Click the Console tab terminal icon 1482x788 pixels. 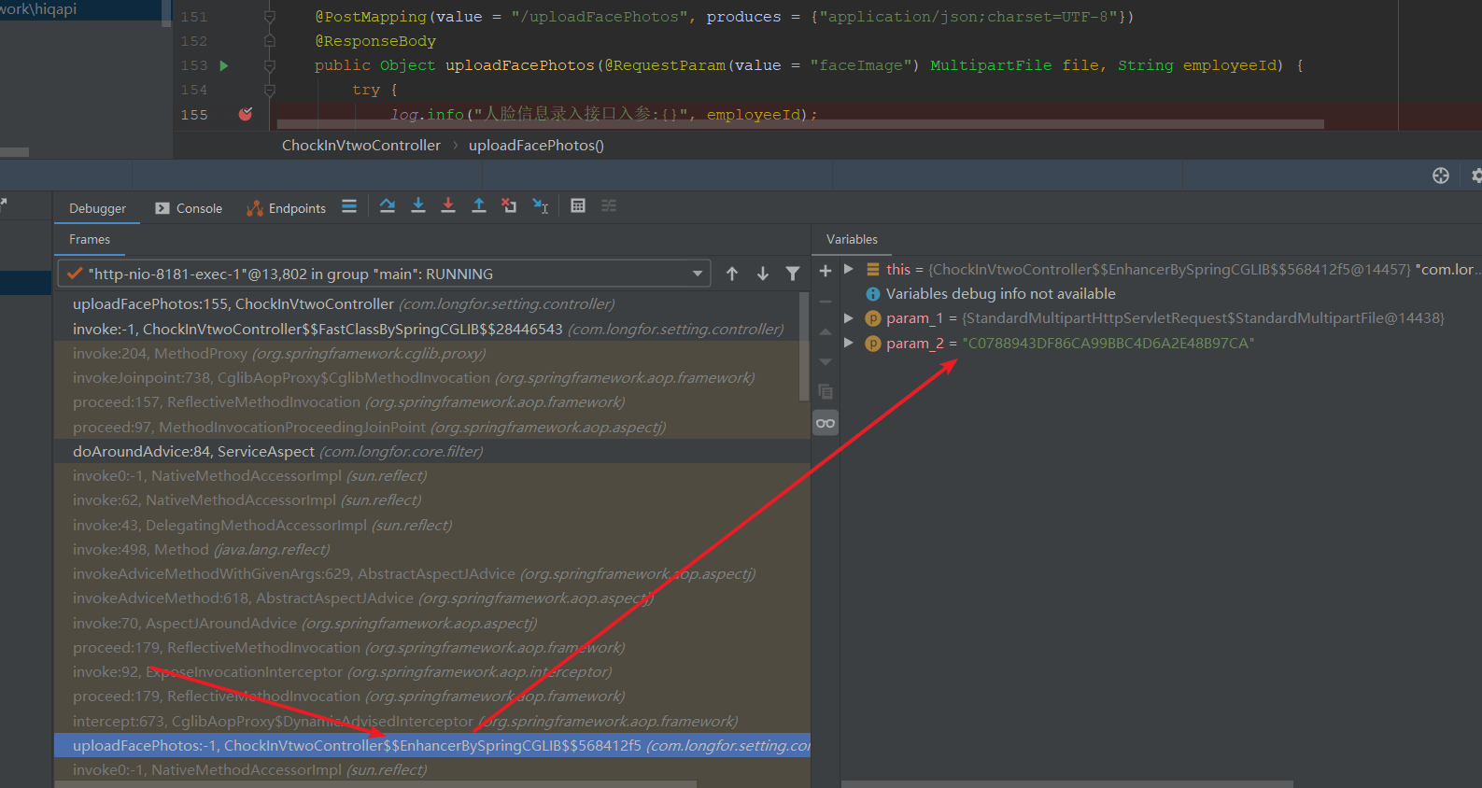click(162, 208)
